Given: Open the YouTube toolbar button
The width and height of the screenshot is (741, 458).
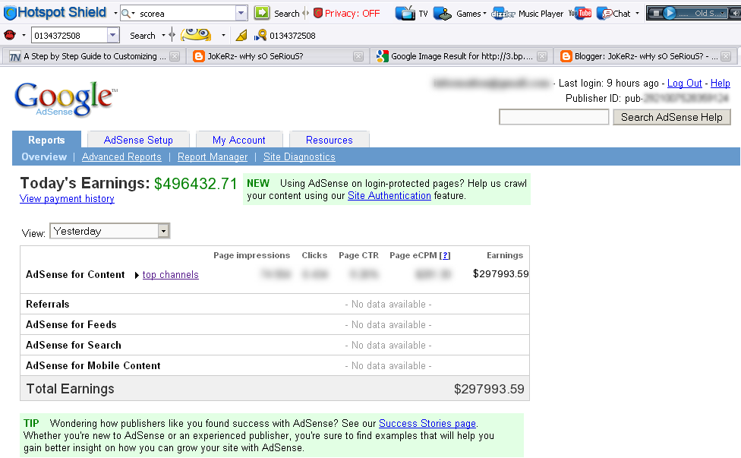Looking at the screenshot, I should pyautogui.click(x=580, y=13).
